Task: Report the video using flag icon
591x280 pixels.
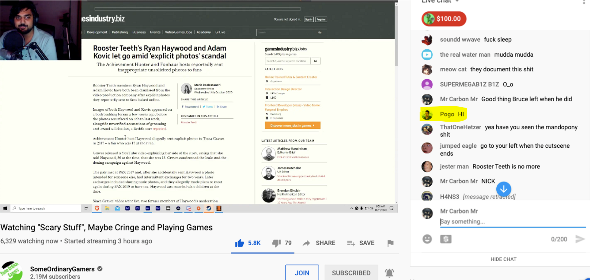Action: [390, 243]
